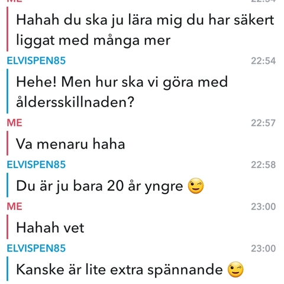Tap the winking emoji after "extra spännande"

235,269
